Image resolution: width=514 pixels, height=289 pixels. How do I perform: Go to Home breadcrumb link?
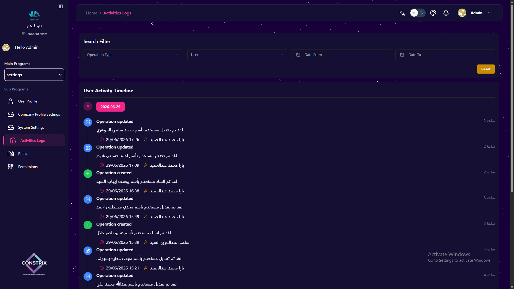pos(92,13)
